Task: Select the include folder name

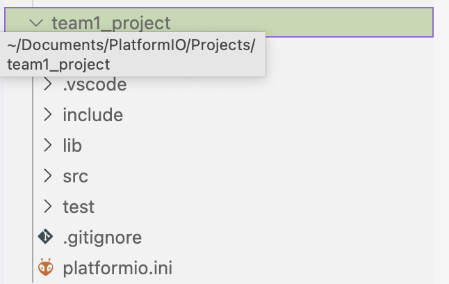Action: click(x=93, y=115)
